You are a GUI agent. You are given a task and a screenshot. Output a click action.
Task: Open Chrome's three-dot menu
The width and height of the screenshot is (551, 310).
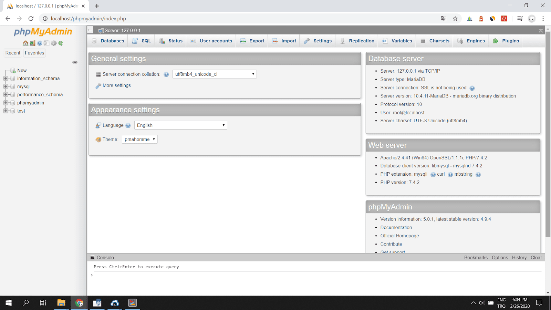[x=543, y=19]
